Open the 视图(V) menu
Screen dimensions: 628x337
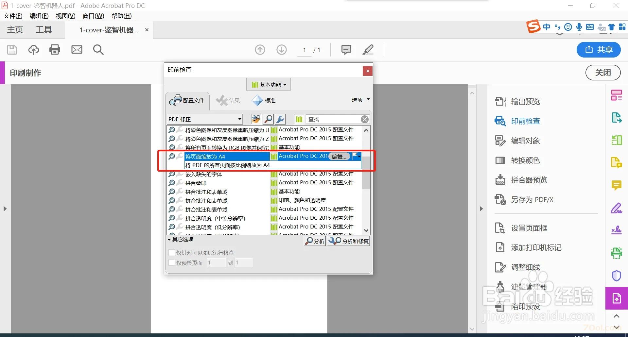click(65, 16)
